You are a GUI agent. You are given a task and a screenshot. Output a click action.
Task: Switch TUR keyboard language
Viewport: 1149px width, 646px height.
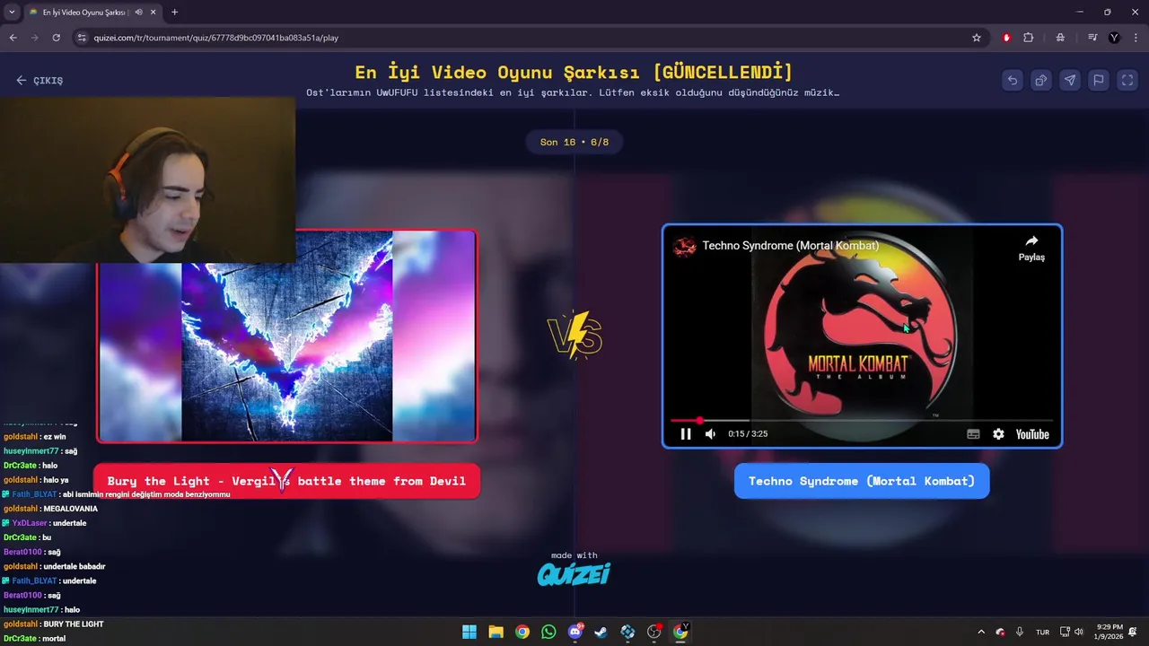coord(1042,632)
